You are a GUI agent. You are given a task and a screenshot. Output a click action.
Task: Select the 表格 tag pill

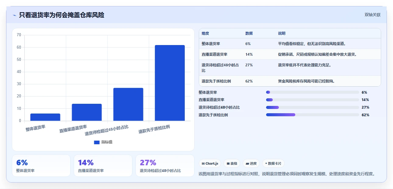click(x=232, y=163)
